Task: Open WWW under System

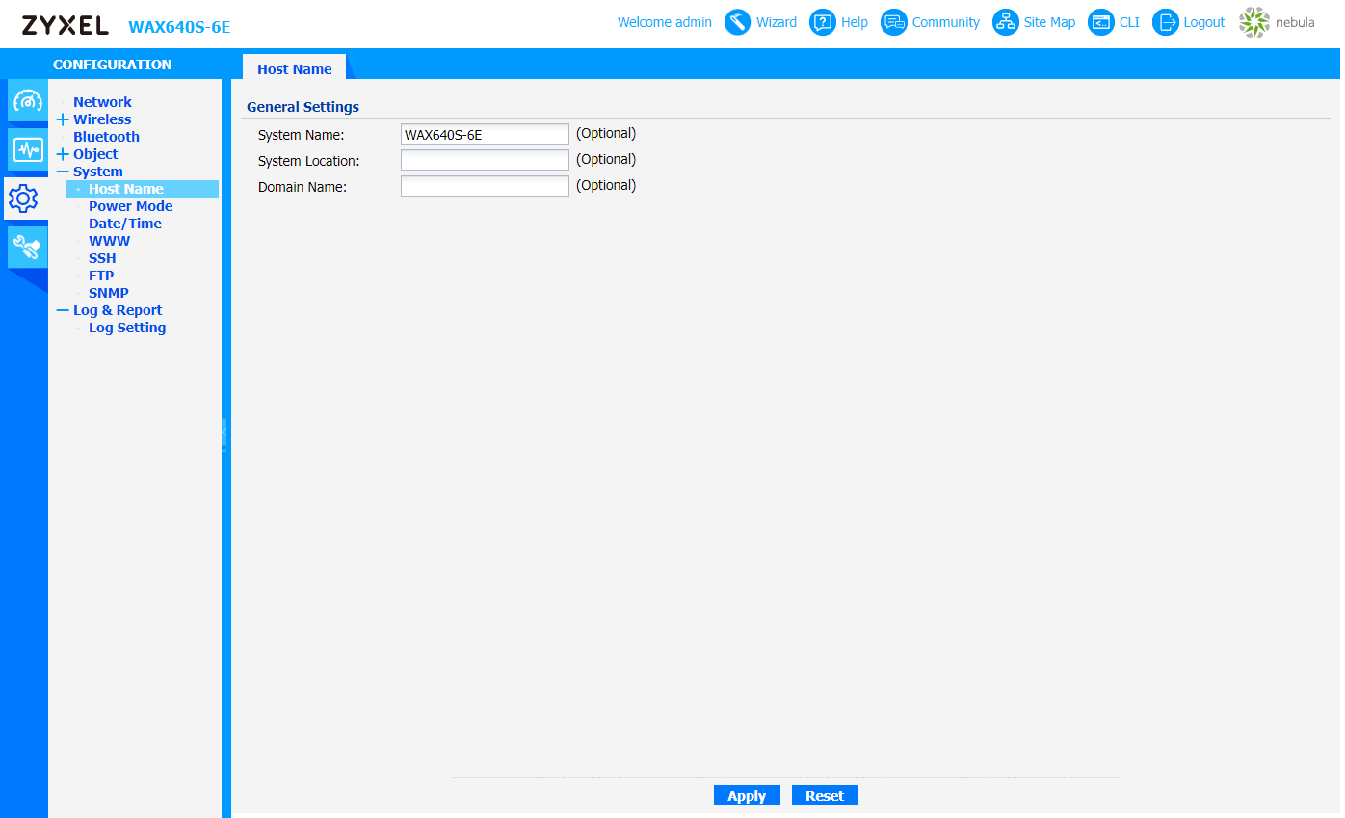Action: point(109,241)
